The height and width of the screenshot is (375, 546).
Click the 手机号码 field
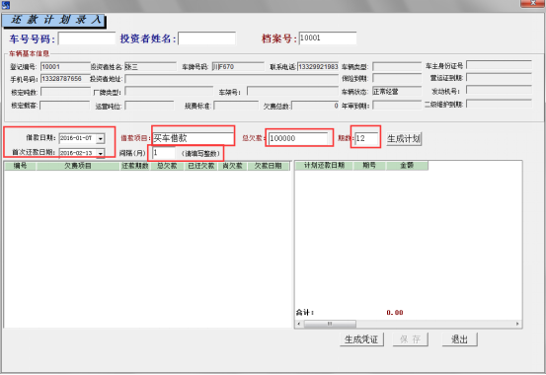[x=65, y=79]
